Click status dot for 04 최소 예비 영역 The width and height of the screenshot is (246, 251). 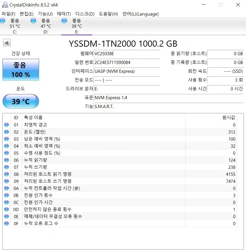[x=6, y=146]
